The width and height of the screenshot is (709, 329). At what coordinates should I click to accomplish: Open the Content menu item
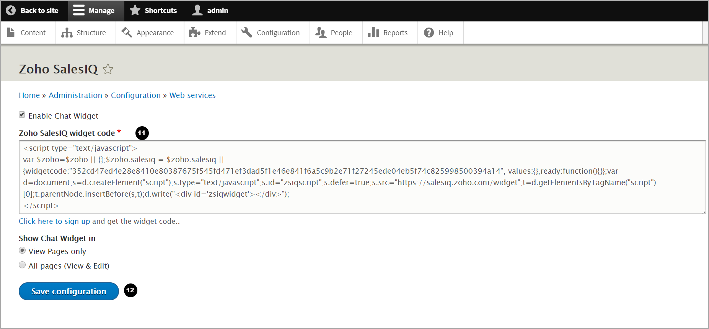tap(28, 33)
